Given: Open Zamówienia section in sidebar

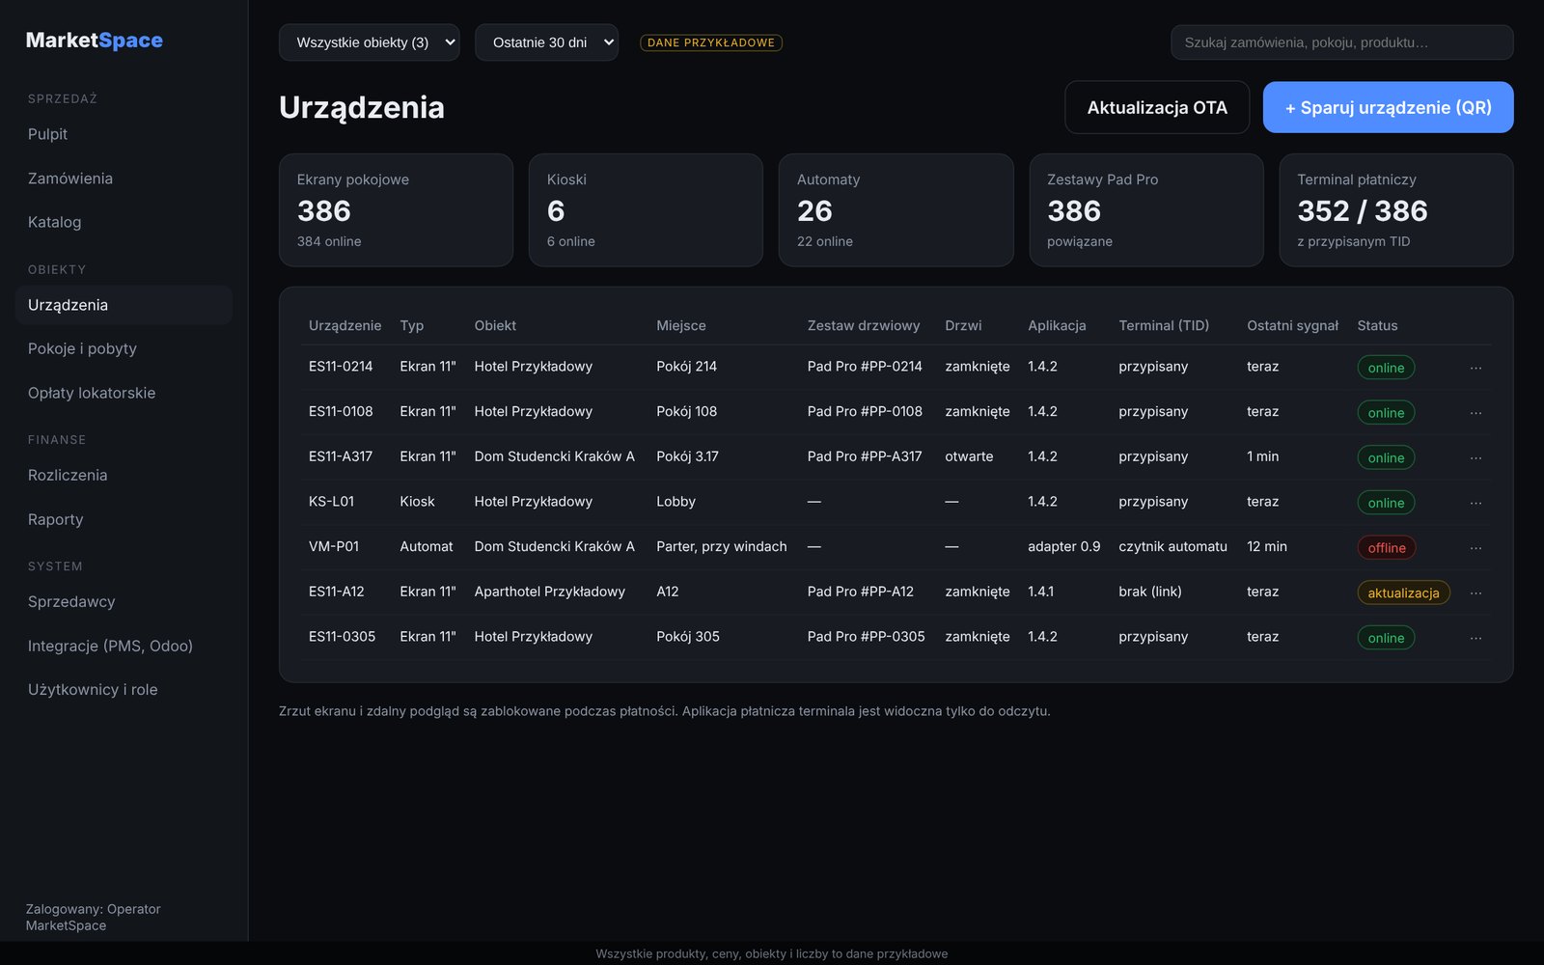Looking at the screenshot, I should 124,179.
